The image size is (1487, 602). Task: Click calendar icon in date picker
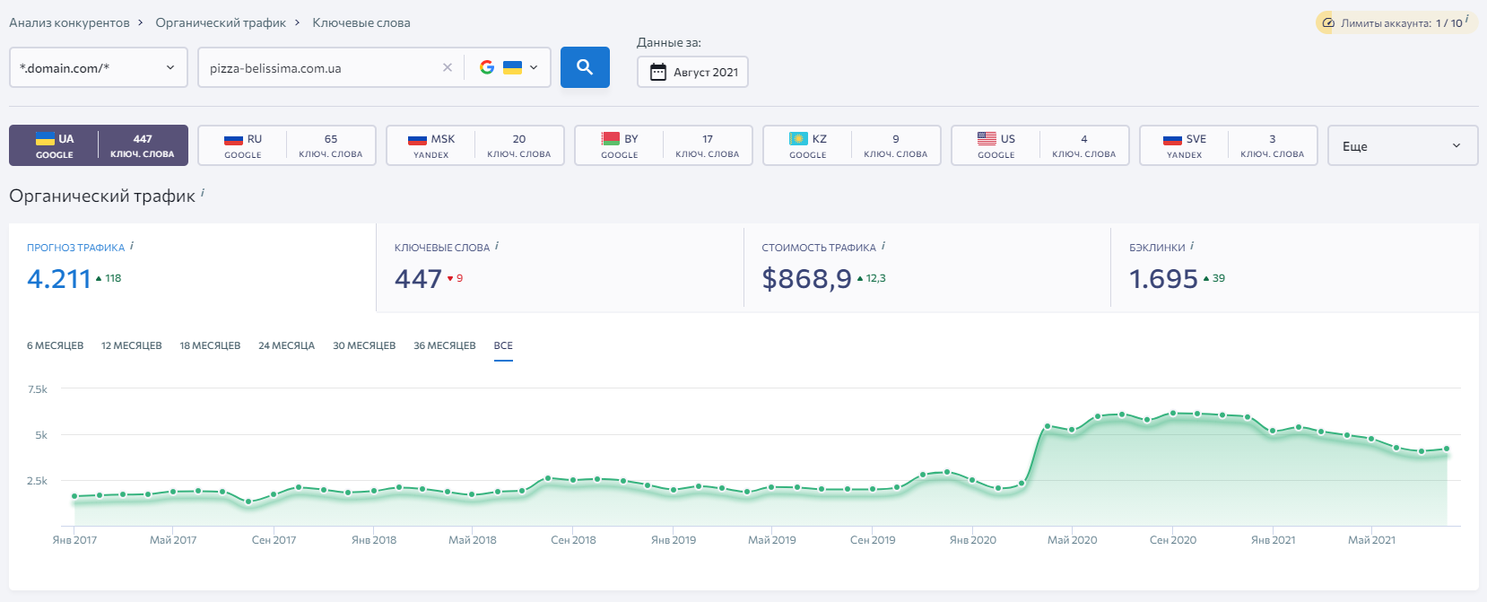click(657, 72)
